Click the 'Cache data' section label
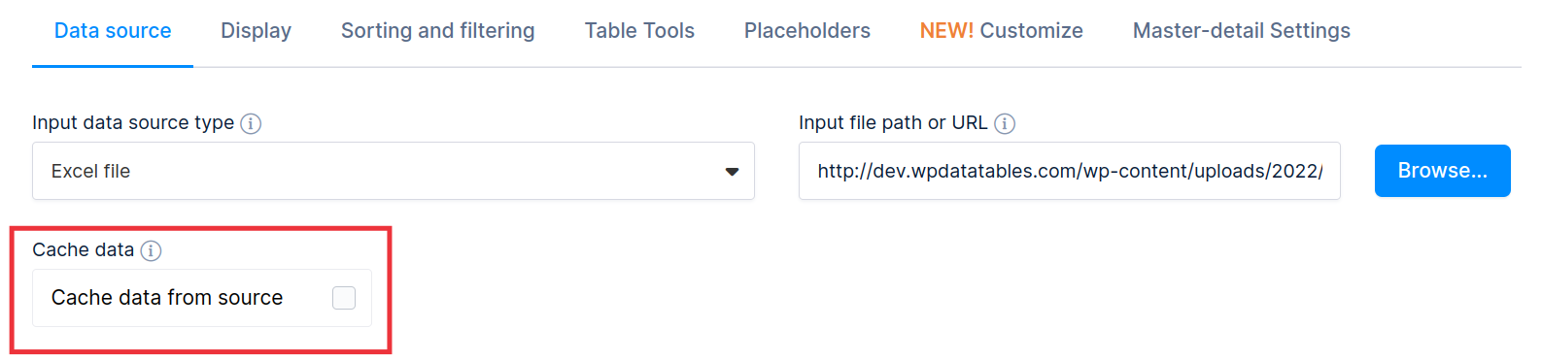Screen dimensions: 1542x361 [83, 250]
